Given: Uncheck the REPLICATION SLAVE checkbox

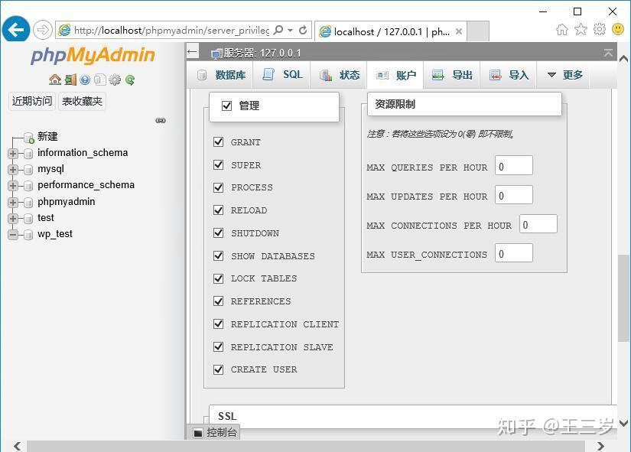Looking at the screenshot, I should [x=219, y=347].
